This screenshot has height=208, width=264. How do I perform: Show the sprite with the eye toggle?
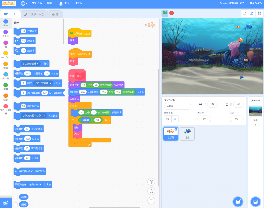point(168,119)
